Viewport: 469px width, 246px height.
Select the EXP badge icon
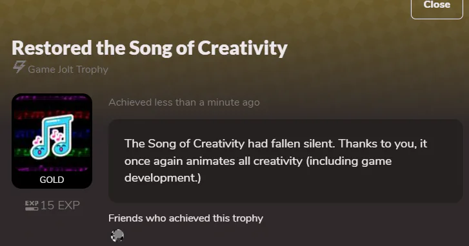tap(32, 205)
